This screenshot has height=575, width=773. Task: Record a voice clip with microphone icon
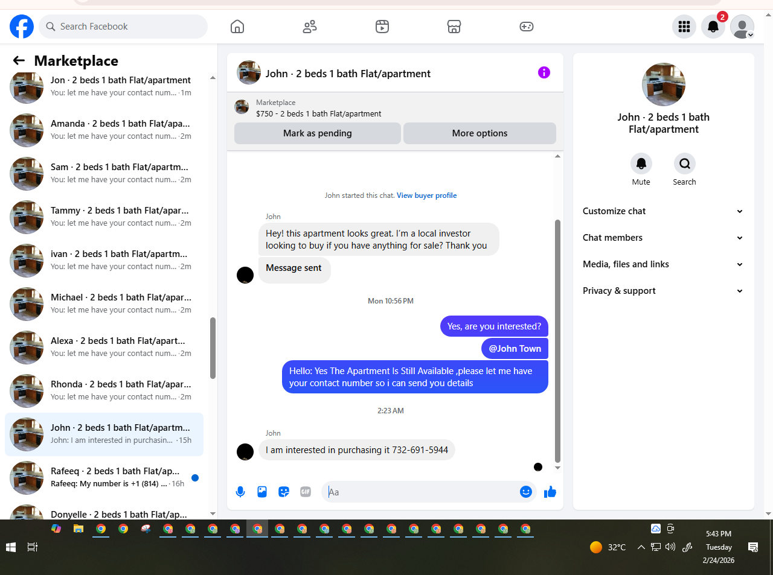point(240,492)
